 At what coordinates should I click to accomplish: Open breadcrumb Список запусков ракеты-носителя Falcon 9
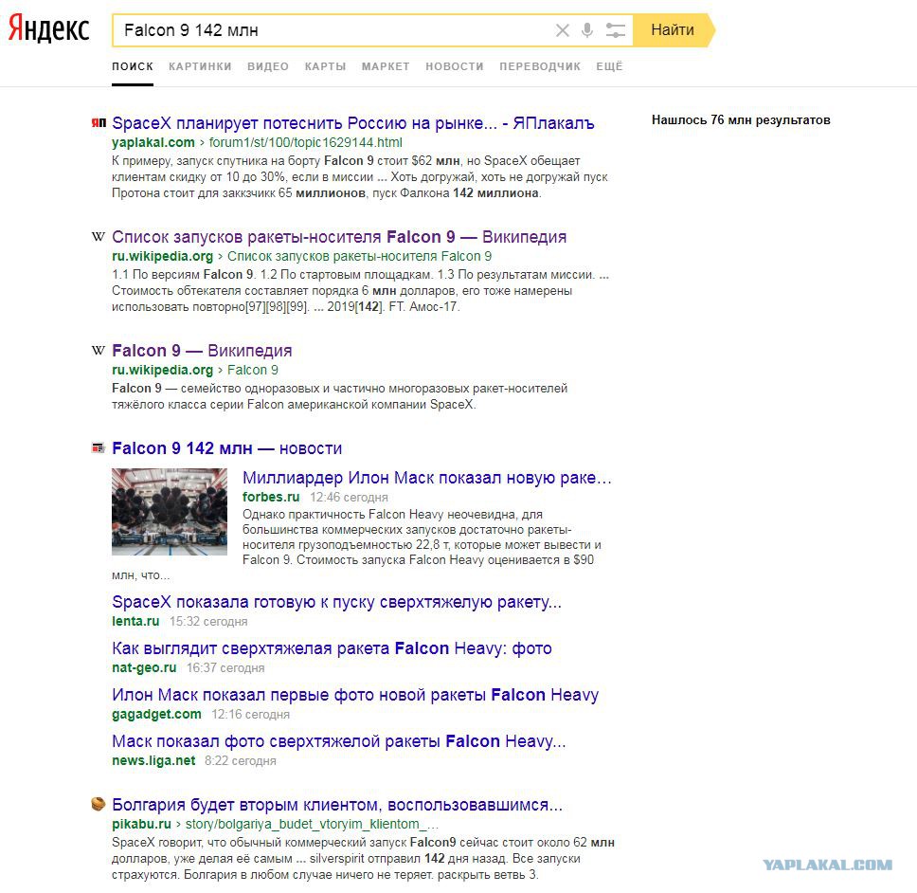point(359,256)
